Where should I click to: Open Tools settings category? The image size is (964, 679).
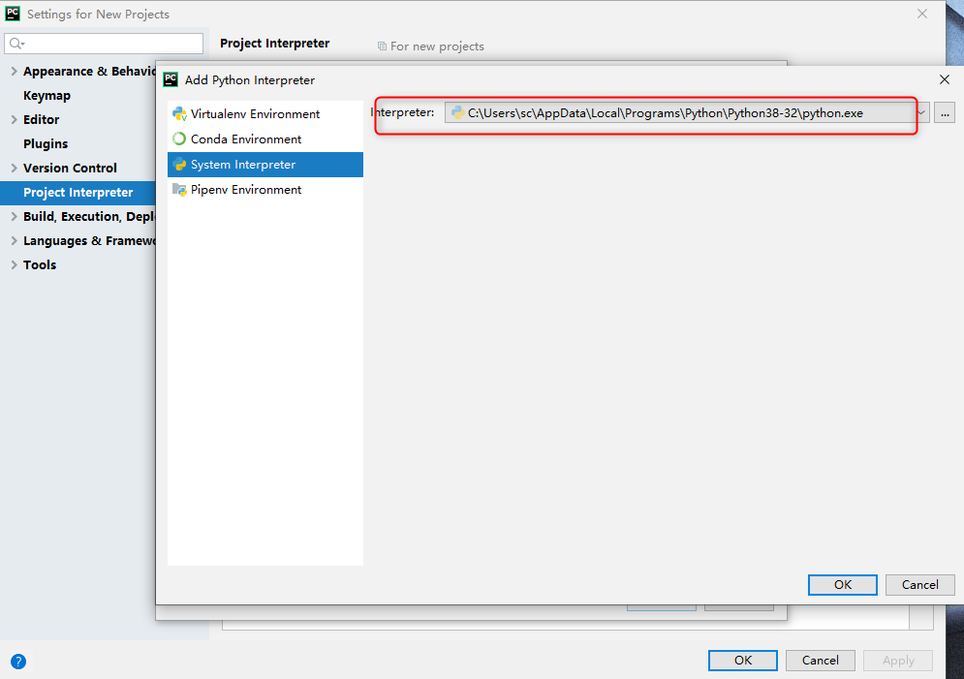tap(40, 264)
